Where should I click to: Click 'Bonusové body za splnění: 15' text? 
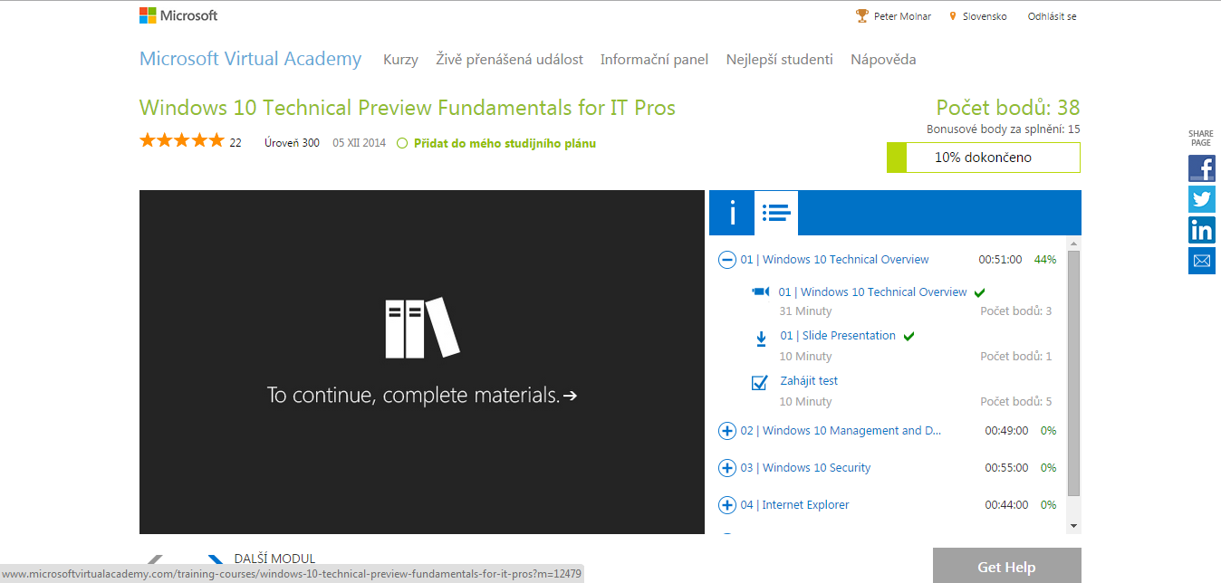point(1004,129)
